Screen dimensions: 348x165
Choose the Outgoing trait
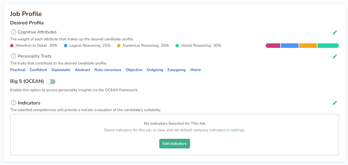(x=155, y=70)
